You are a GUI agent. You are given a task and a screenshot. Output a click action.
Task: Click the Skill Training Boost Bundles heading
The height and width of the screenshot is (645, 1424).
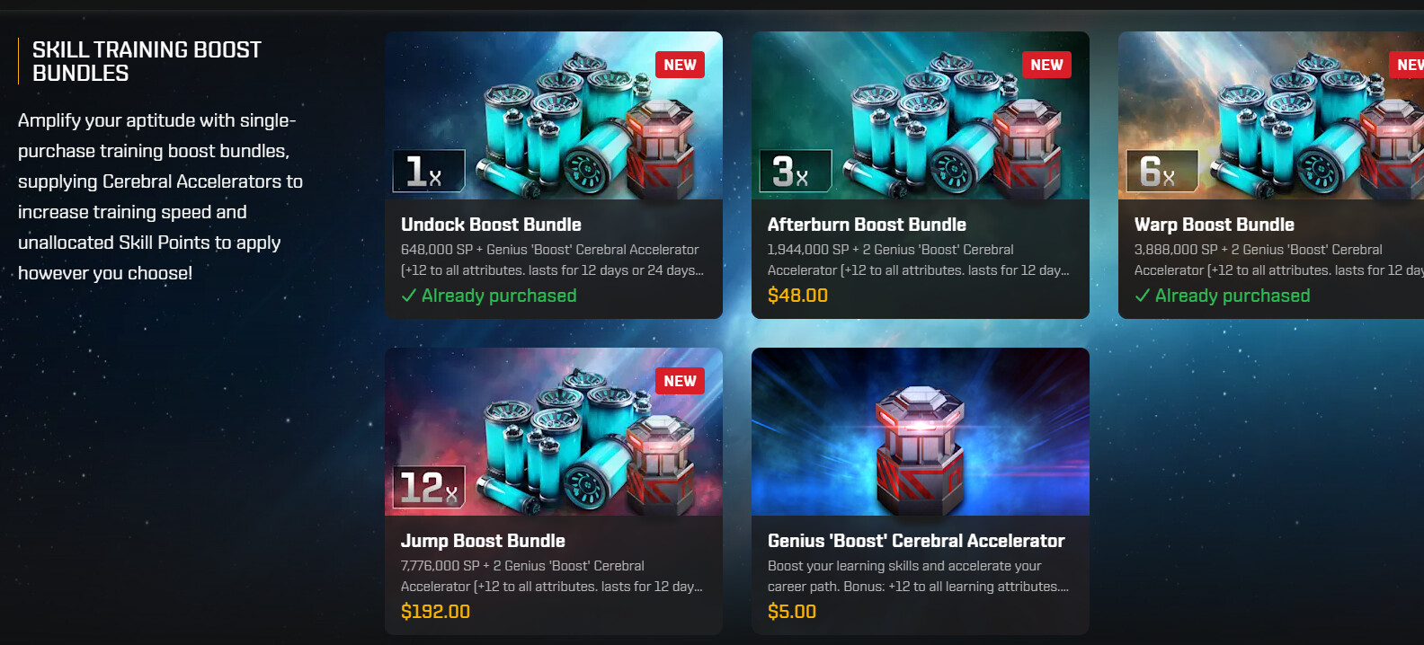(147, 61)
